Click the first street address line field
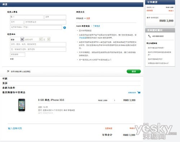Image resolution: width=180 pixels, height=142 pixels. [38, 44]
